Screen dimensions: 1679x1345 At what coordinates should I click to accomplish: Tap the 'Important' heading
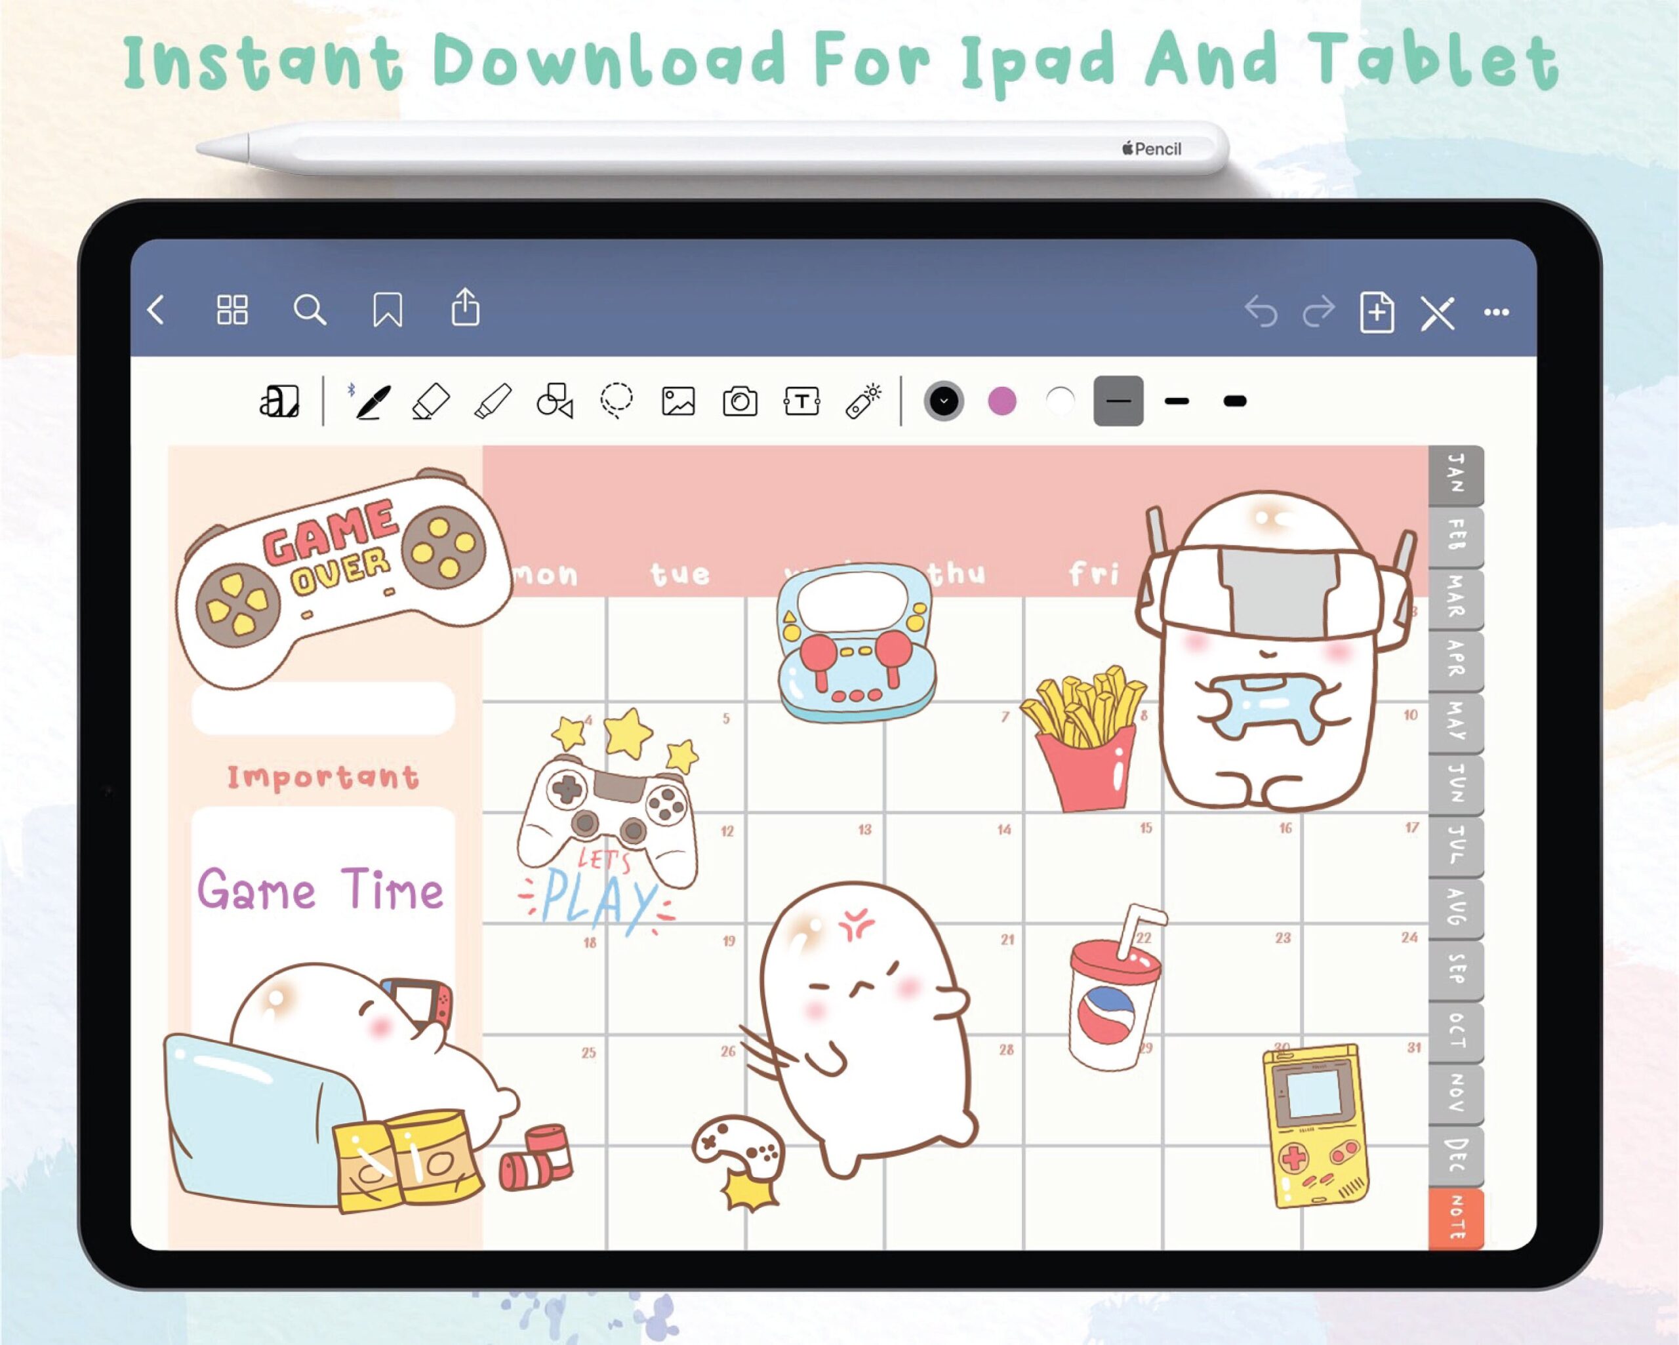click(323, 778)
